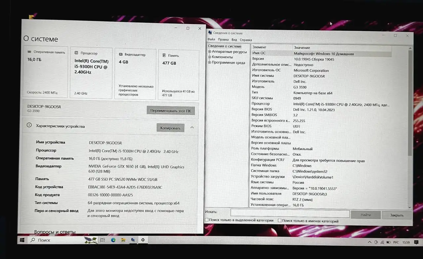This screenshot has height=259, width=423.
Task: Click the Процессор Intel Core i5-9300H card
Action: pos(92,73)
